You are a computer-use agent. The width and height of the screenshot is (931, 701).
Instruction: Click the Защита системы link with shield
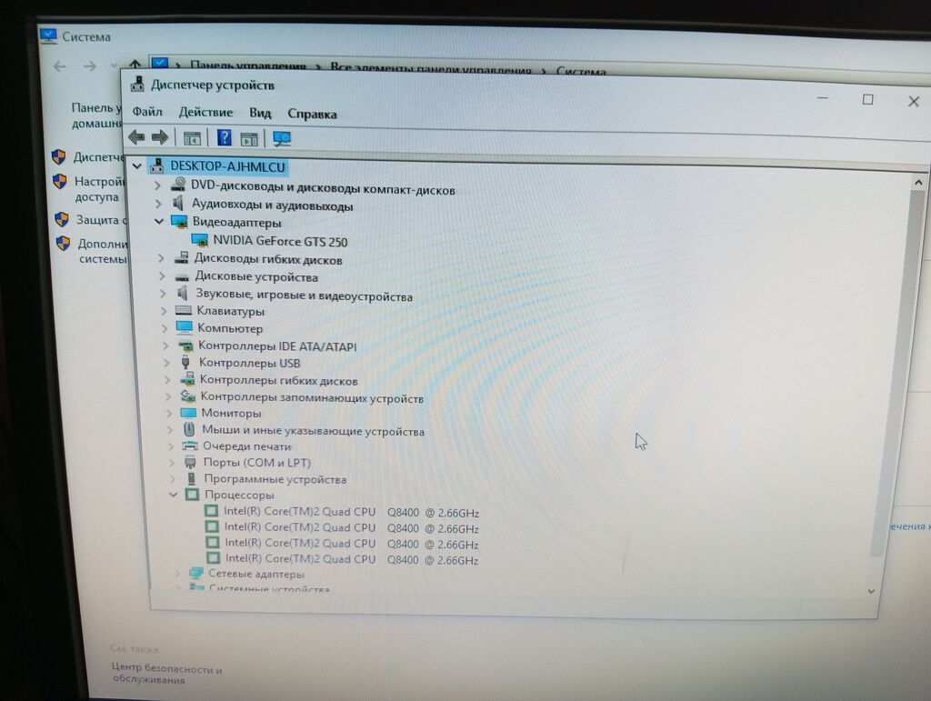90,220
